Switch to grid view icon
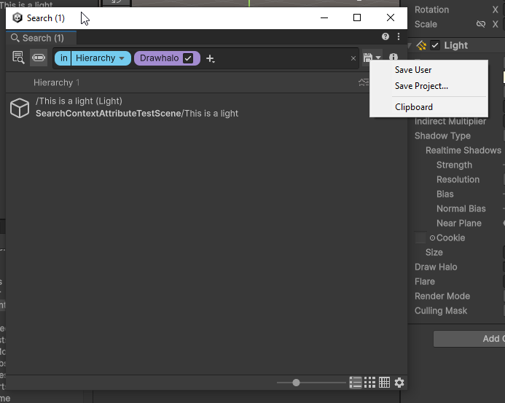Screen dimensions: 505x403 [370, 383]
